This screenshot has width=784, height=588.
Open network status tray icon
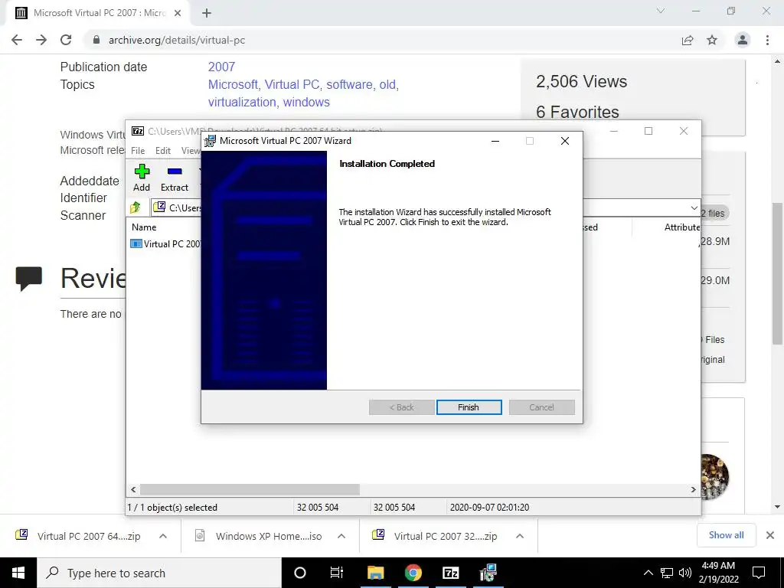tap(667, 573)
